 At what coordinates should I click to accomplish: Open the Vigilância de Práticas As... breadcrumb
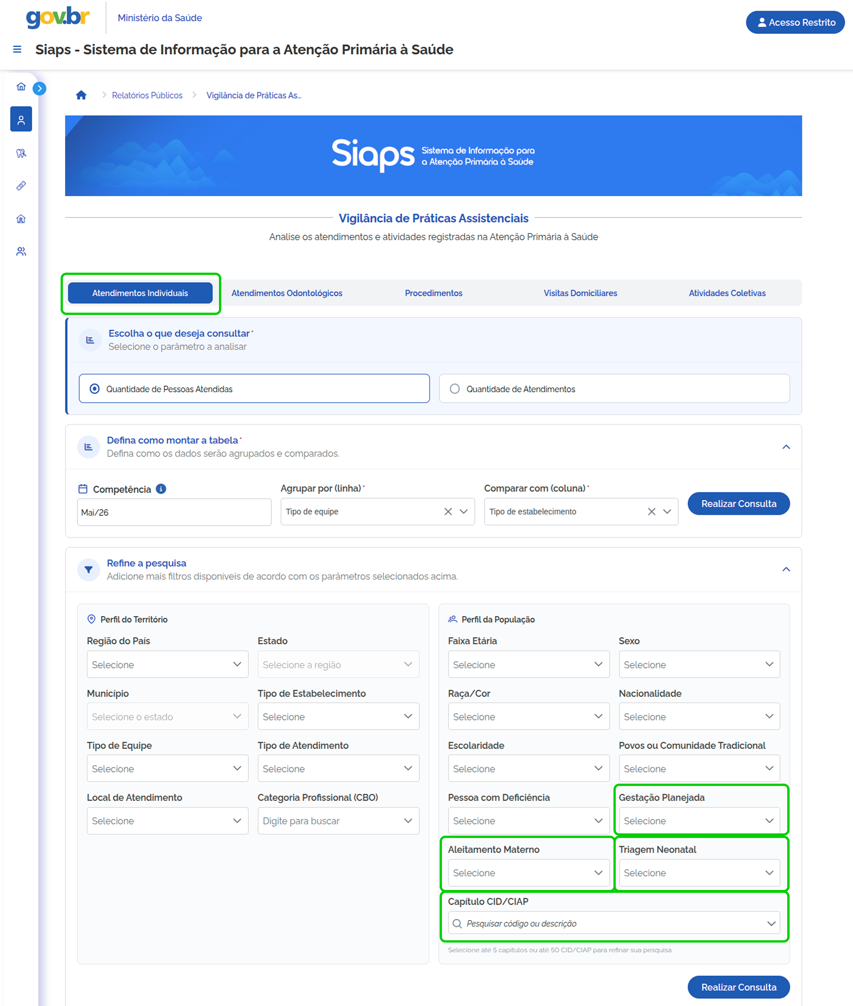254,95
